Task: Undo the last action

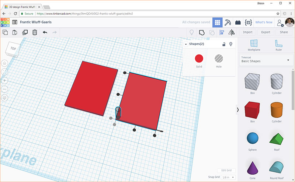Action: 45,32
